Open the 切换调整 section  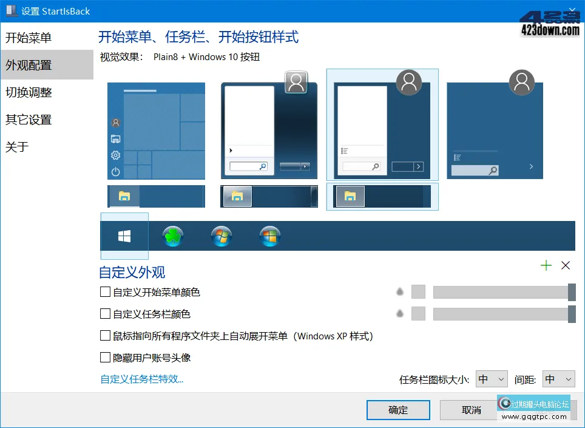tap(28, 92)
